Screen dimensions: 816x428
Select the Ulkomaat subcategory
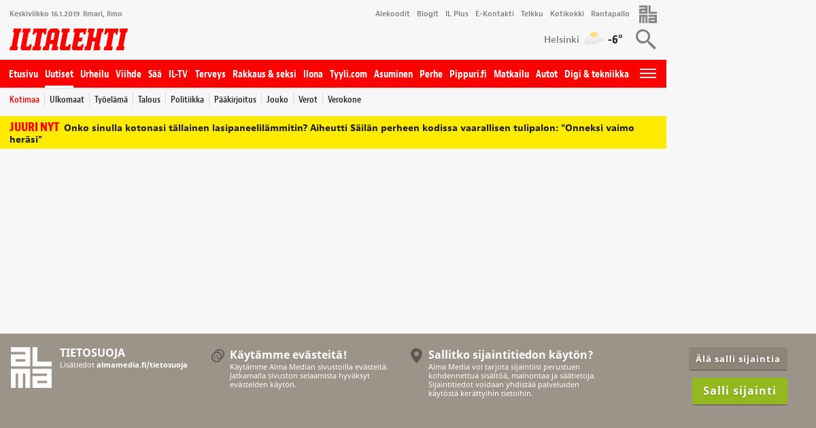[x=67, y=100]
